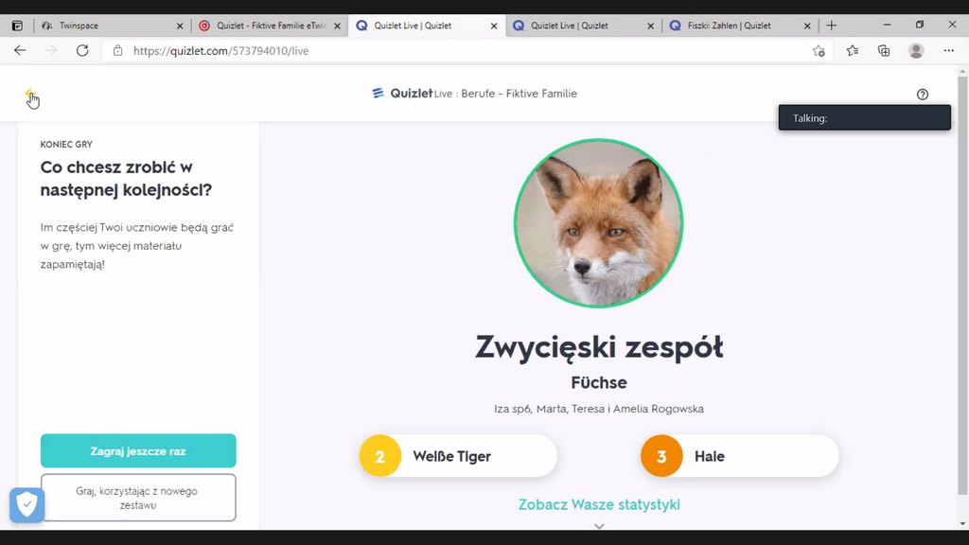The height and width of the screenshot is (545, 969).
Task: Click the Berufe - Fiktive Familie title
Action: click(519, 94)
